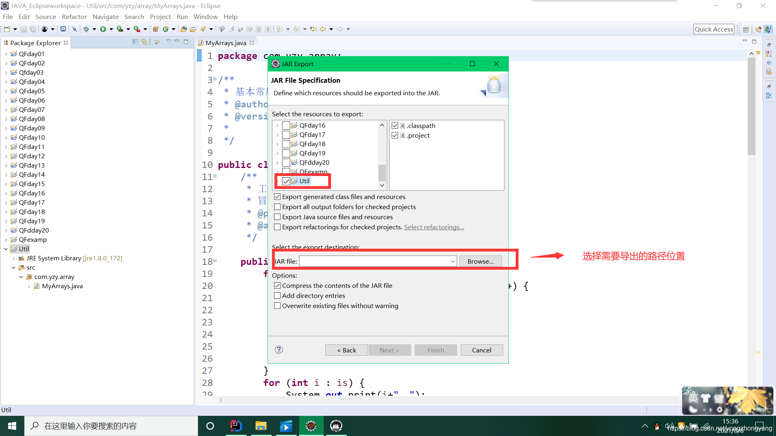Uncheck the .project checkbox
This screenshot has width=776, height=436.
point(395,136)
